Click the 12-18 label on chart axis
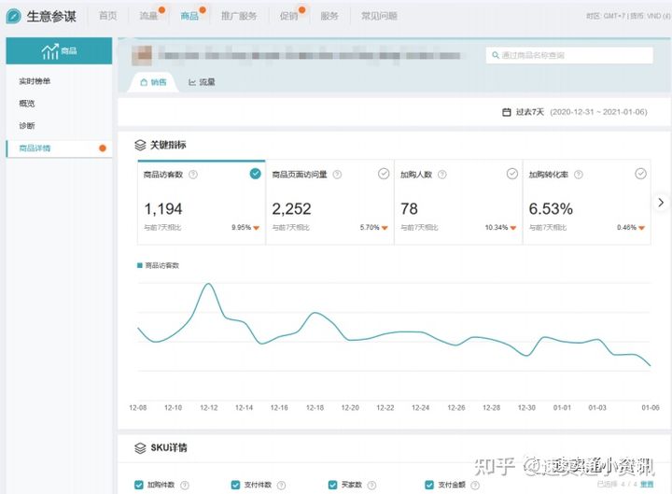This screenshot has width=672, height=494. click(x=315, y=408)
